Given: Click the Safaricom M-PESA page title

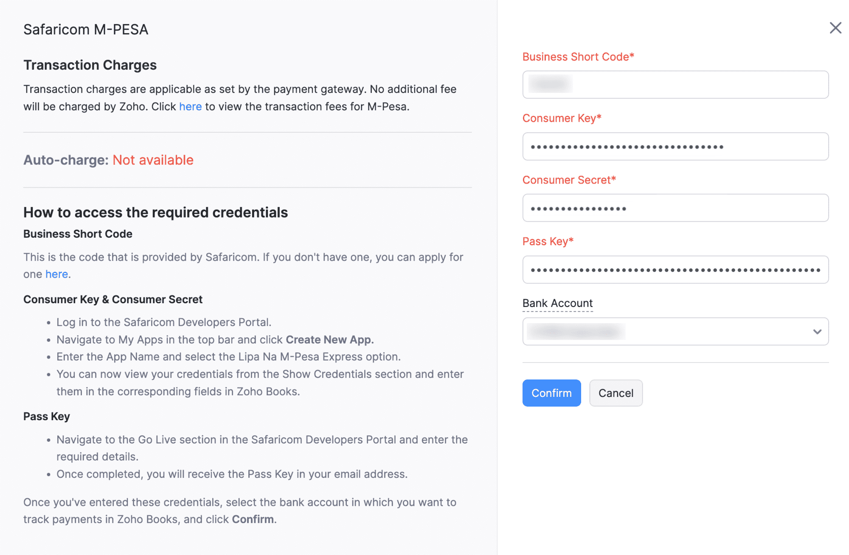Looking at the screenshot, I should 86,30.
